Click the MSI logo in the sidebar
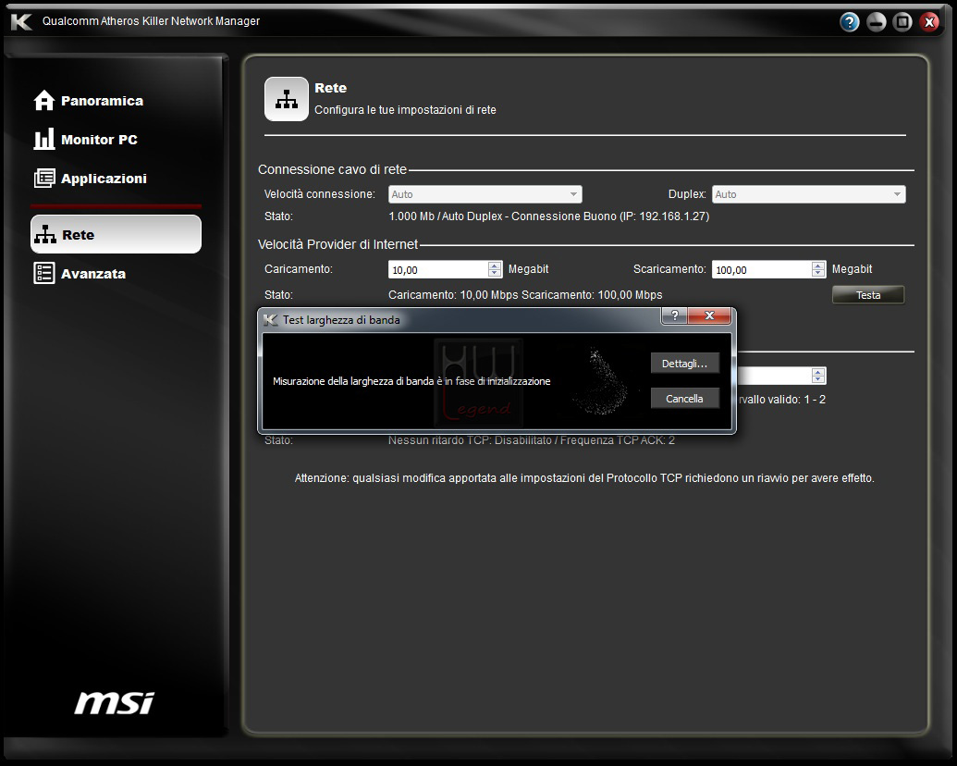The width and height of the screenshot is (957, 766). pyautogui.click(x=114, y=702)
